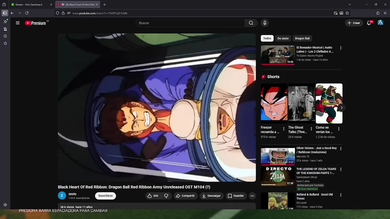The height and width of the screenshot is (219, 390).
Task: Open more actions ellipsis under video
Action: [252, 196]
